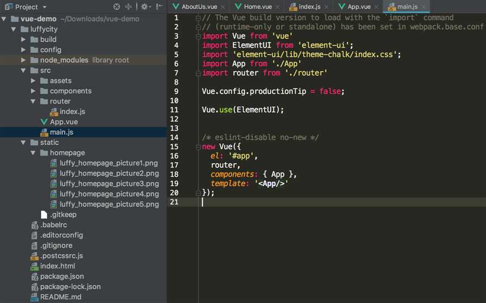Expand the components folder arrow

pyautogui.click(x=33, y=91)
